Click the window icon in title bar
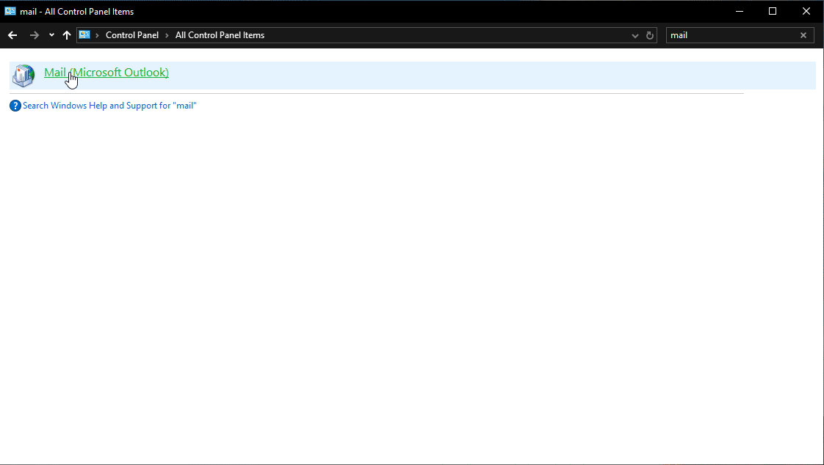This screenshot has width=824, height=465. (x=10, y=11)
